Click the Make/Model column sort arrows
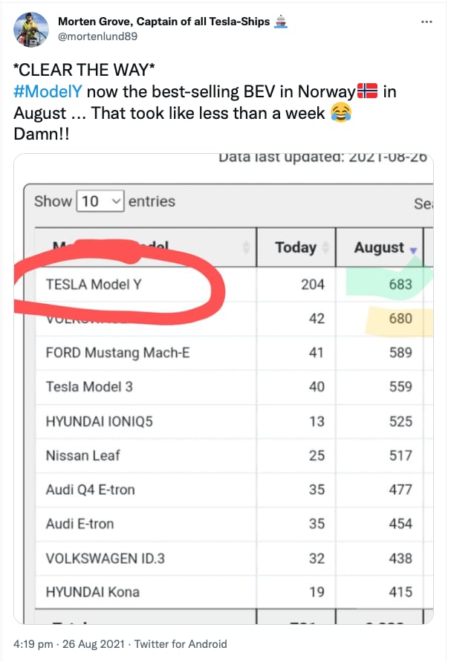 pos(246,247)
